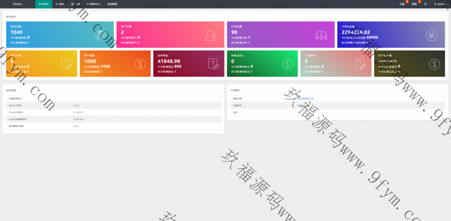Viewport: 451px width, 221px height.
Task: Open the 系统管理 menu
Action: coord(112,4)
